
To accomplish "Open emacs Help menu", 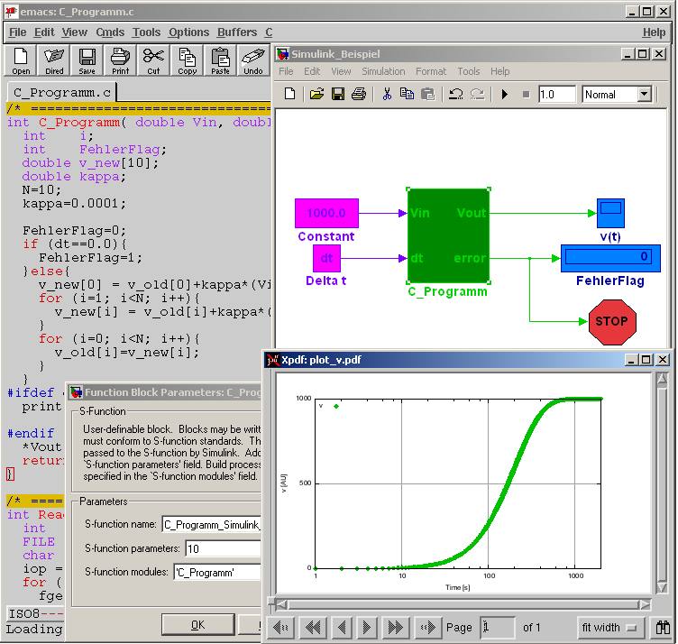I will (654, 32).
